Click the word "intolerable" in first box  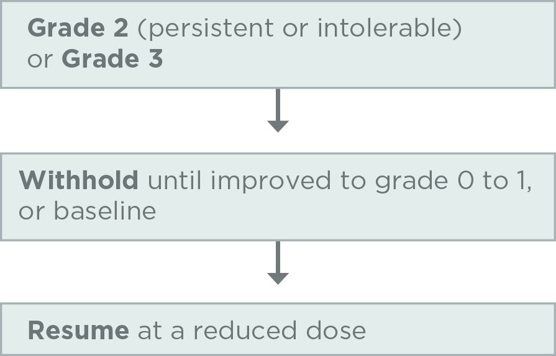(x=389, y=29)
